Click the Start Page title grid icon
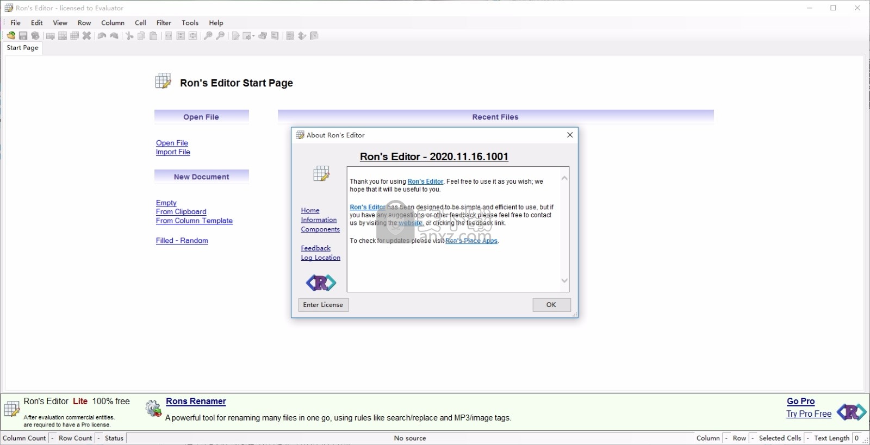870x445 pixels. coord(163,81)
